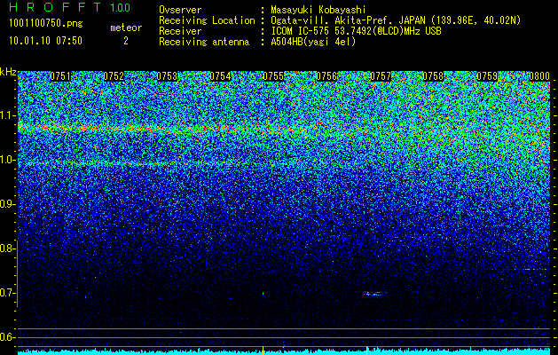Click the 0756 time marker

click(x=326, y=76)
